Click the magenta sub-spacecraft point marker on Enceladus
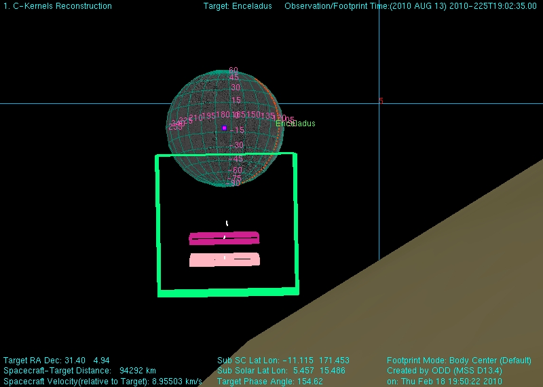Viewport: 543px width, 387px height. point(224,128)
